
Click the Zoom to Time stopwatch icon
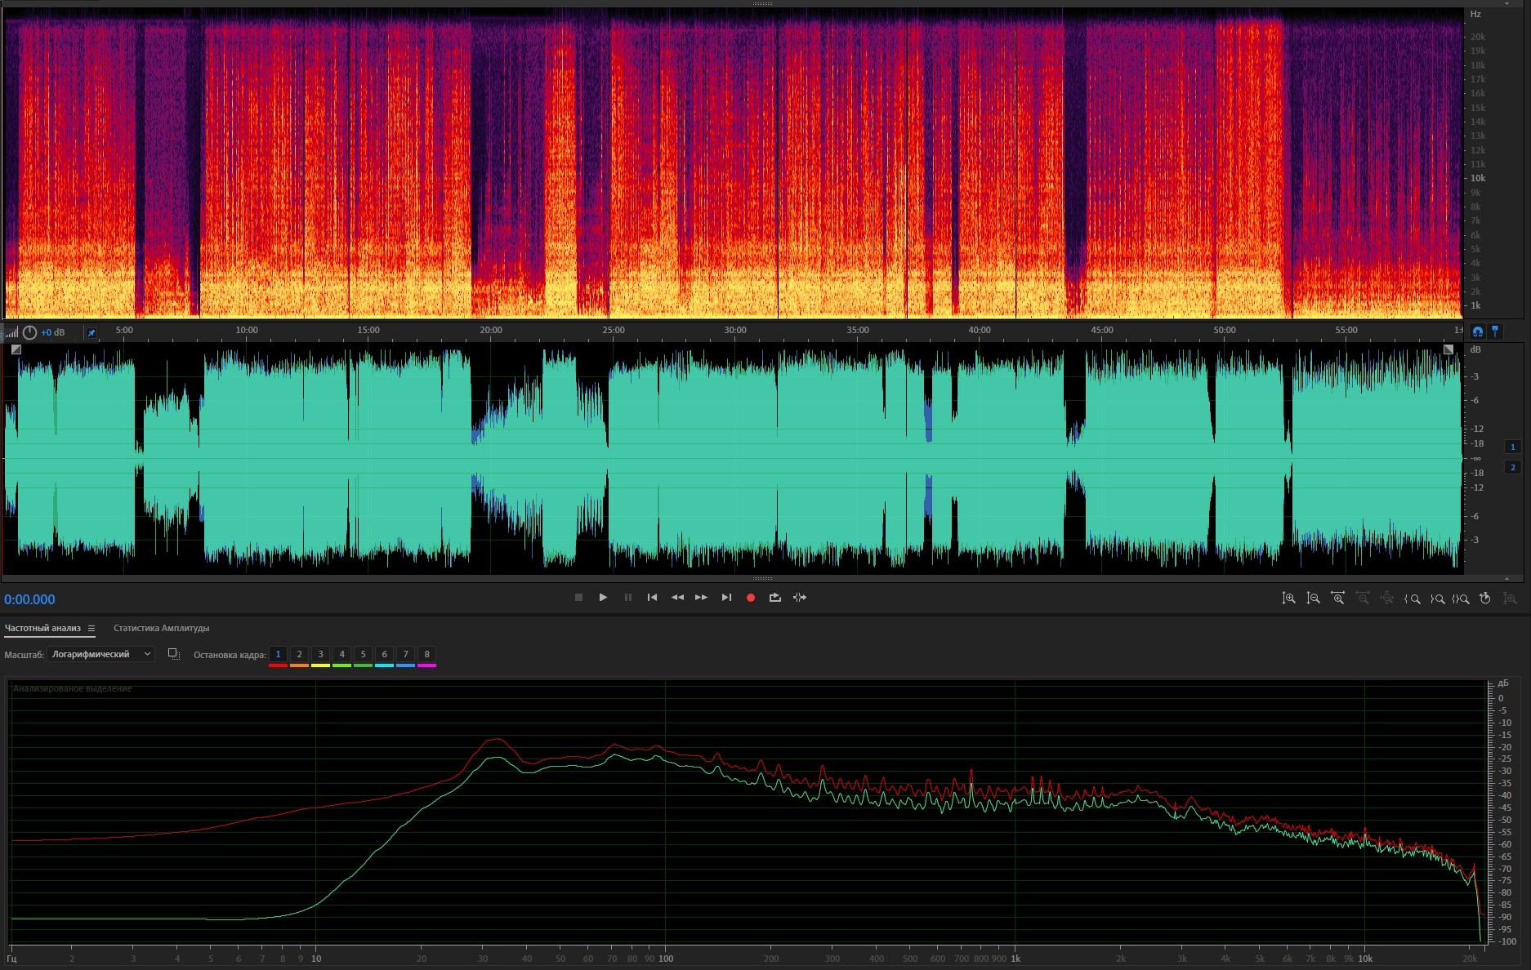[1485, 598]
